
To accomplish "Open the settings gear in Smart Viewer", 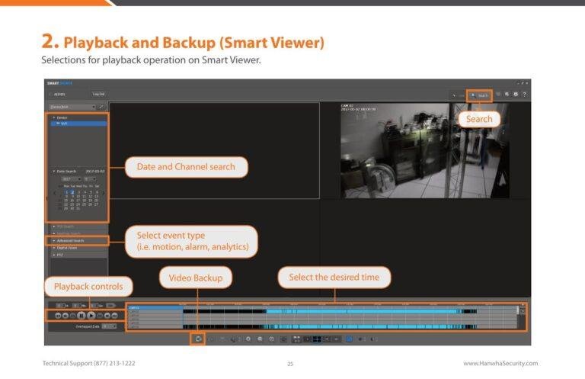I will pos(516,95).
